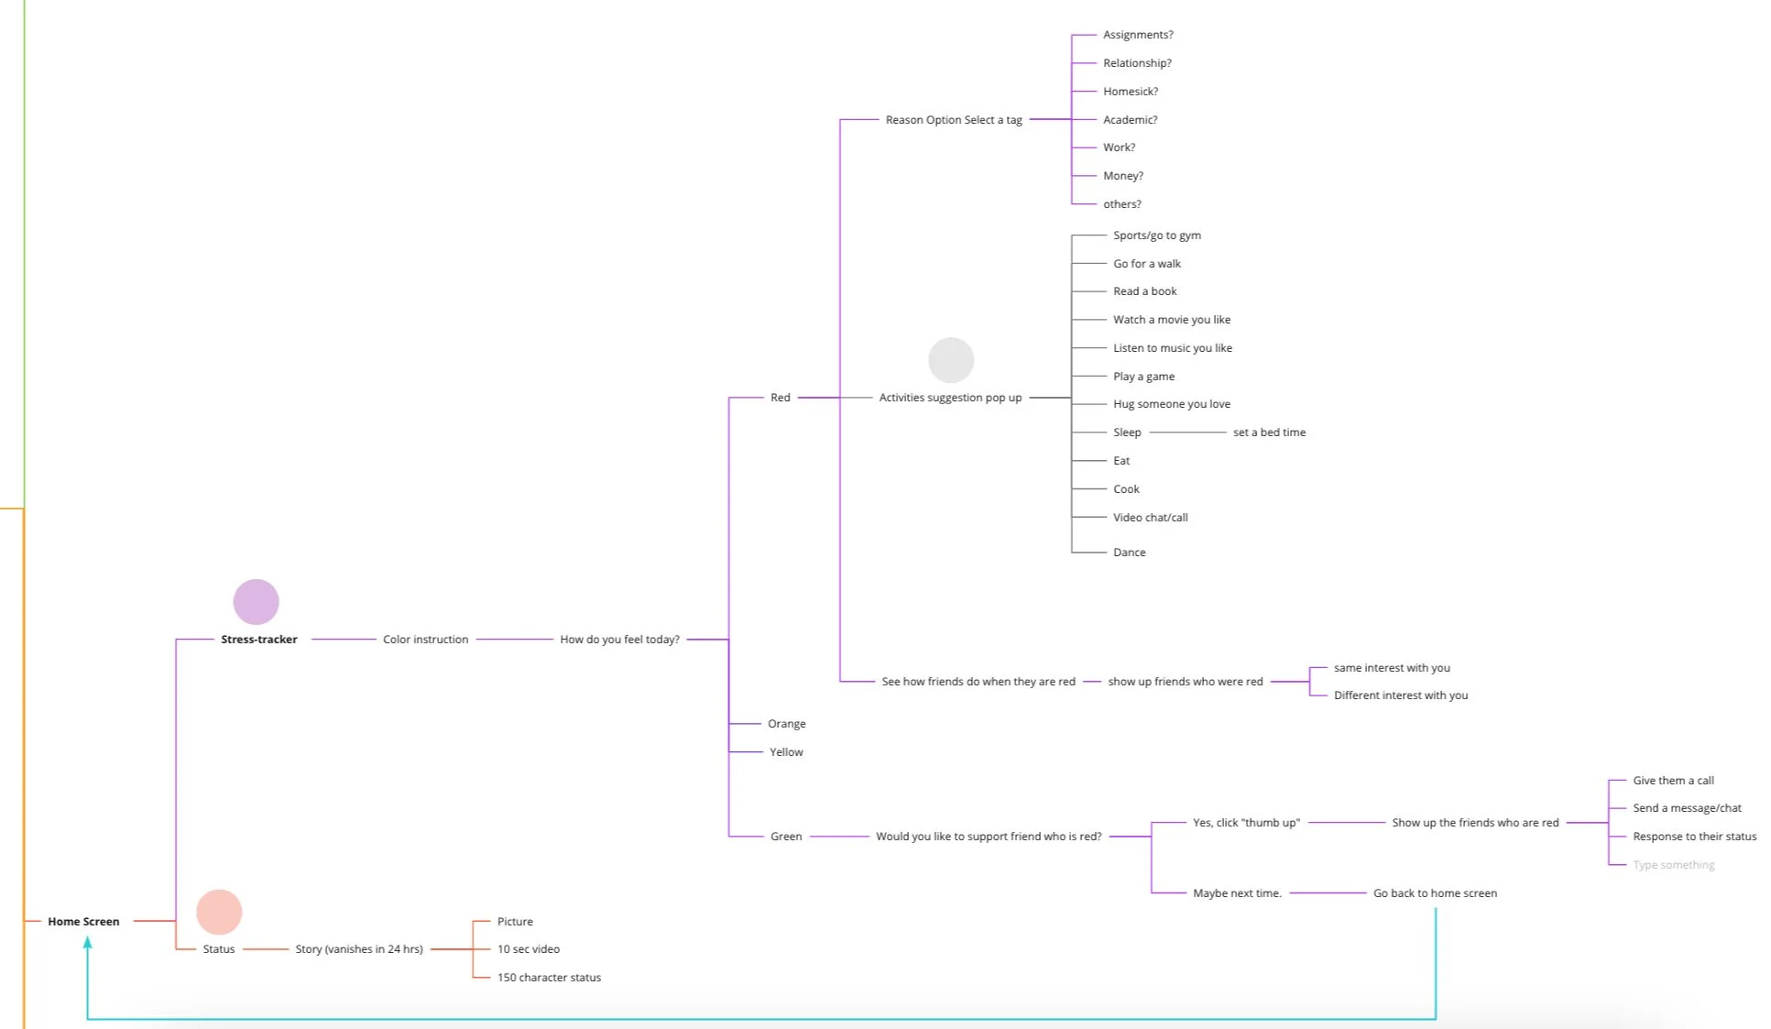Select 'Hug someone you love' node
Viewport: 1771px width, 1029px height.
(x=1171, y=404)
